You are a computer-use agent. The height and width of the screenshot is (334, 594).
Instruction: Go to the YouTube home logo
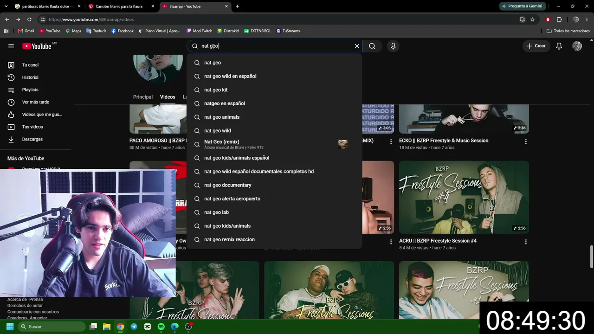(37, 46)
